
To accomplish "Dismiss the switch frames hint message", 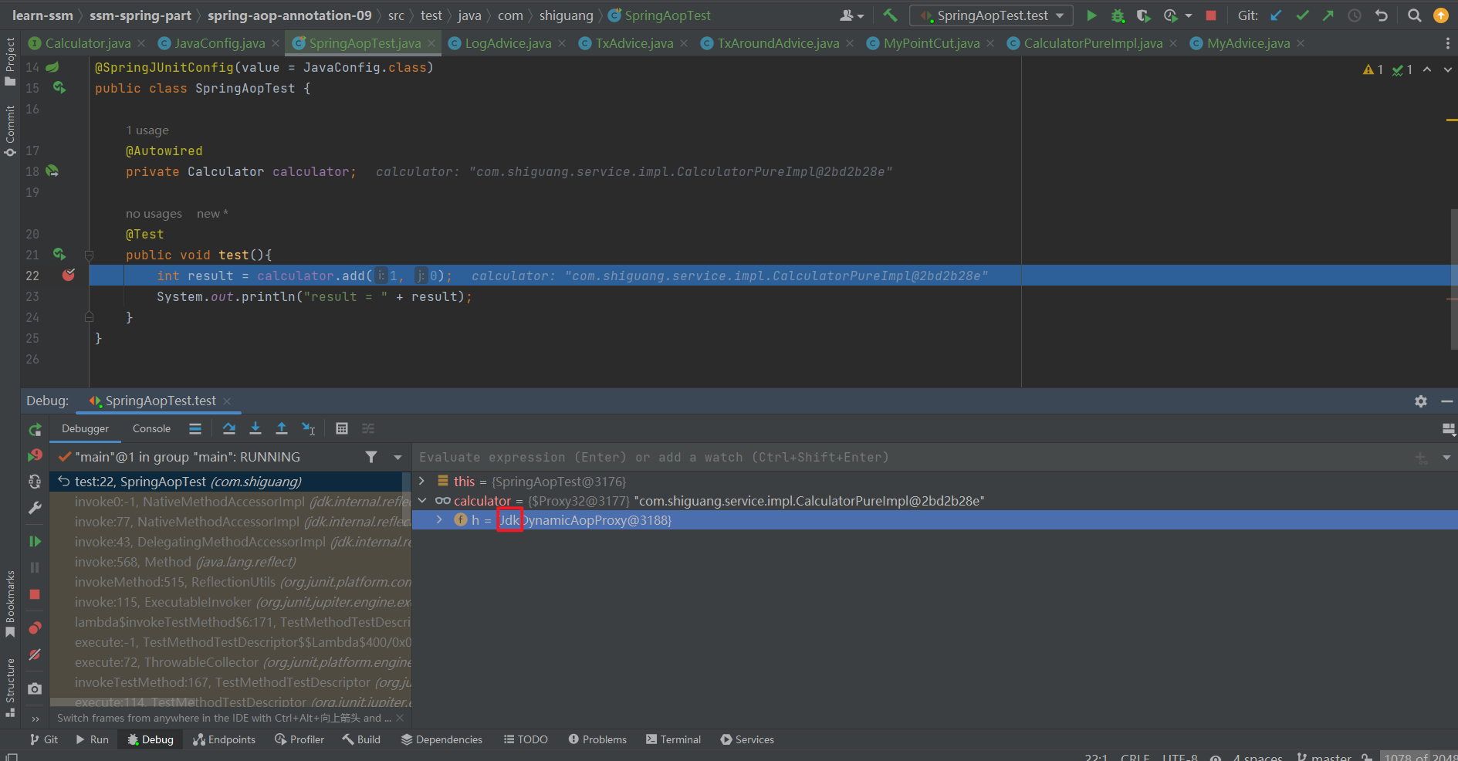I will tap(400, 718).
